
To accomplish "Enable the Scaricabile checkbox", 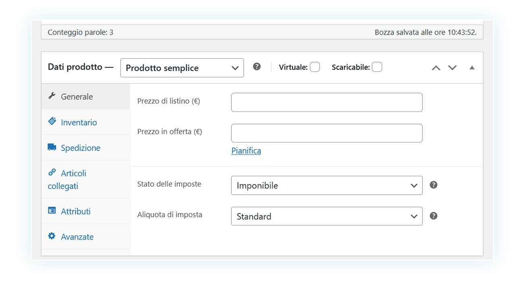I will pyautogui.click(x=377, y=67).
